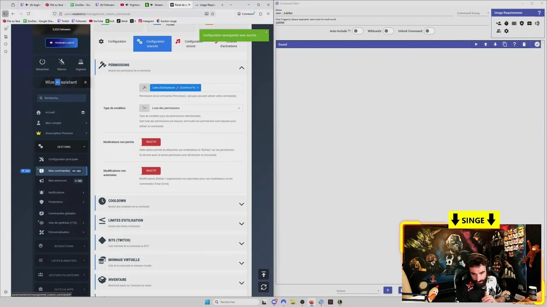Open the Critères d'activations tab
This screenshot has height=307, width=547.
click(x=227, y=43)
